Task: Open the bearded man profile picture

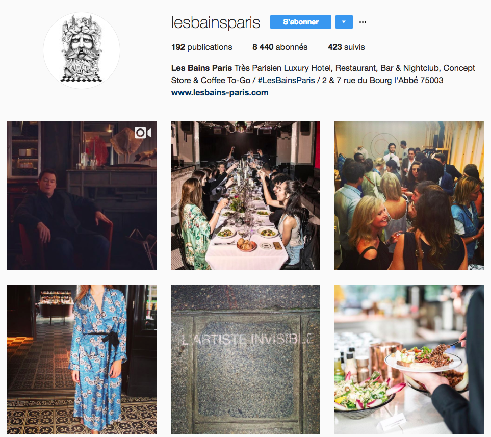Action: pos(82,50)
